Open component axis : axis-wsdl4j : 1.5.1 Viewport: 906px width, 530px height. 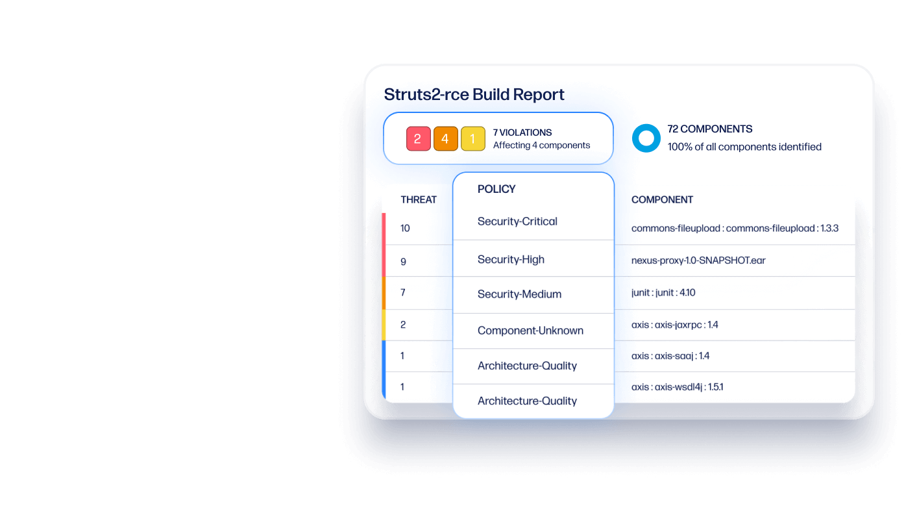pos(678,387)
